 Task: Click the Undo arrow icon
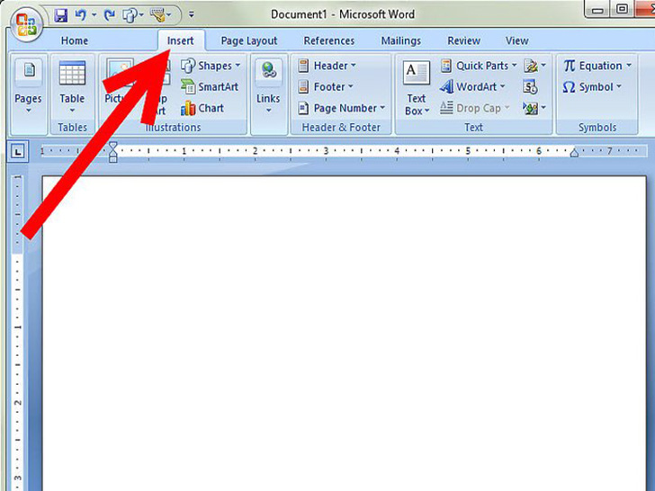pyautogui.click(x=80, y=15)
